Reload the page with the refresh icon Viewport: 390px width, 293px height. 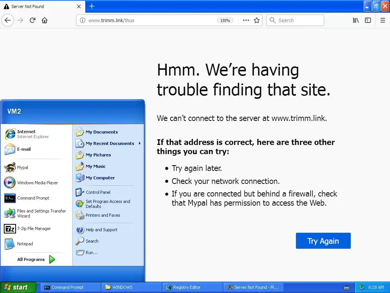click(x=32, y=20)
